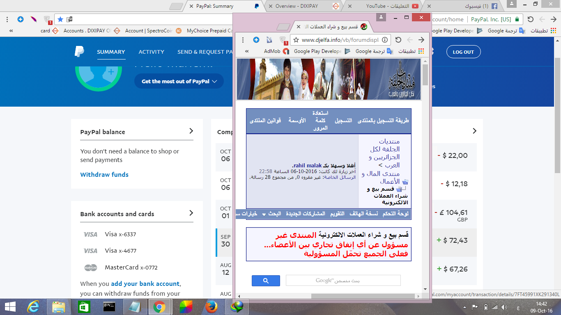561x315 pixels.
Task: Expand Bank accounts and cards section arrow
Action: [191, 213]
